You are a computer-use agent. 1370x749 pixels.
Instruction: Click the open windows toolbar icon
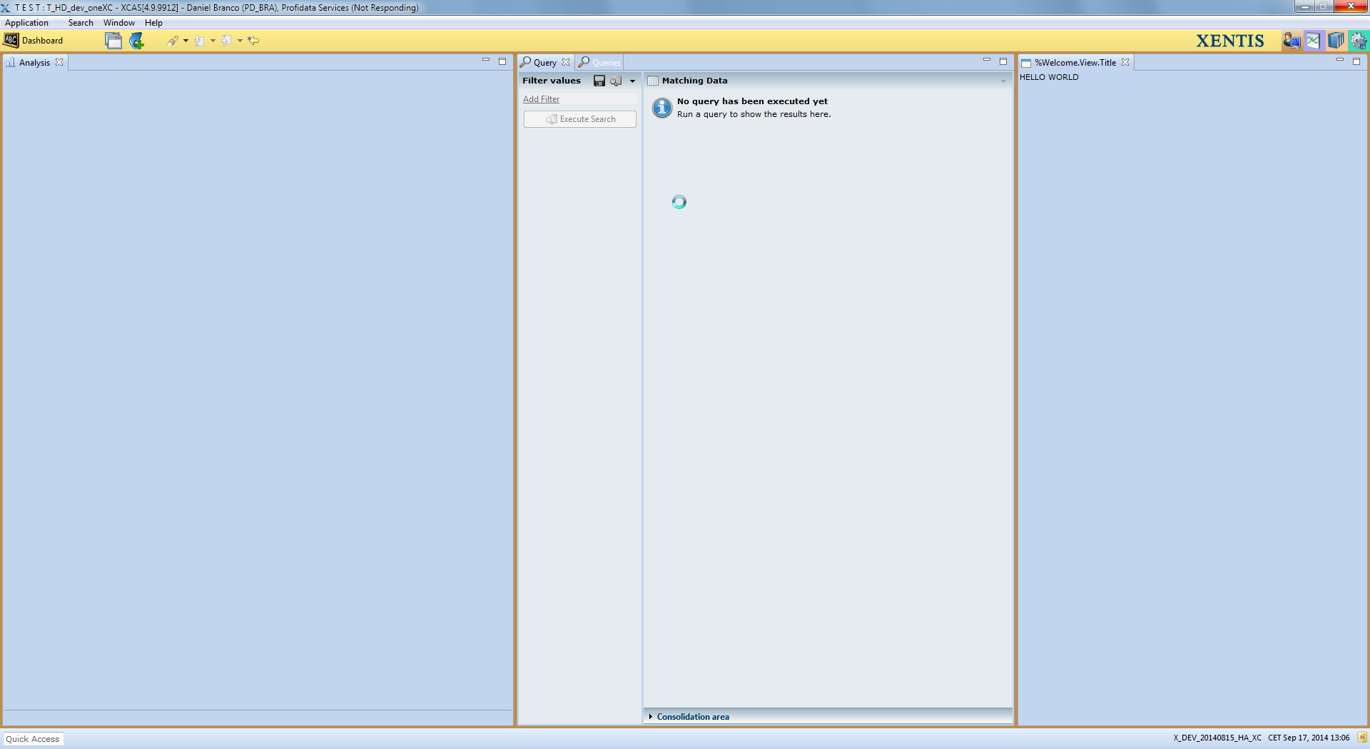coord(113,41)
